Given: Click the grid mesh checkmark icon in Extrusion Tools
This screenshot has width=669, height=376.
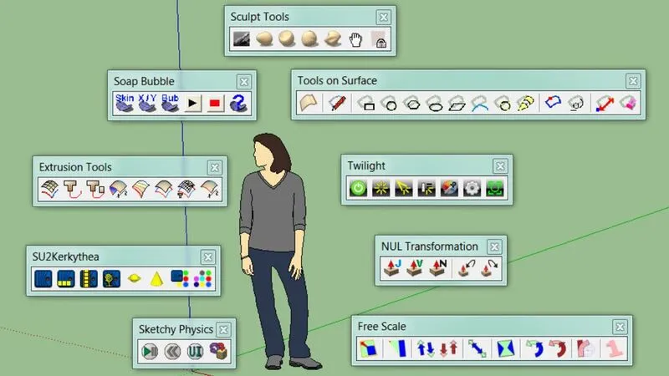Looking at the screenshot, I should tap(49, 189).
